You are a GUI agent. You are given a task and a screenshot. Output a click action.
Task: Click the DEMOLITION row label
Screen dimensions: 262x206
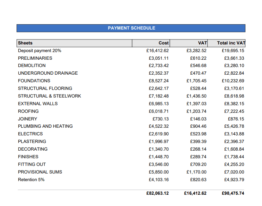(32, 66)
